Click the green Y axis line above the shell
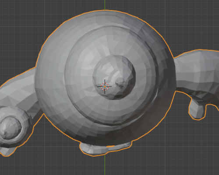 coord(105,5)
